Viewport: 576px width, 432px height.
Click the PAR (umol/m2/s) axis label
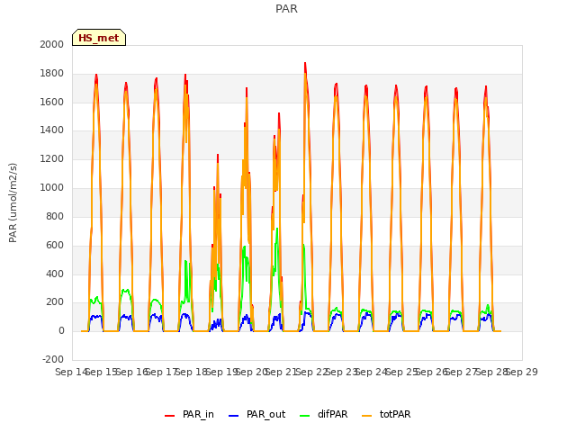13,202
